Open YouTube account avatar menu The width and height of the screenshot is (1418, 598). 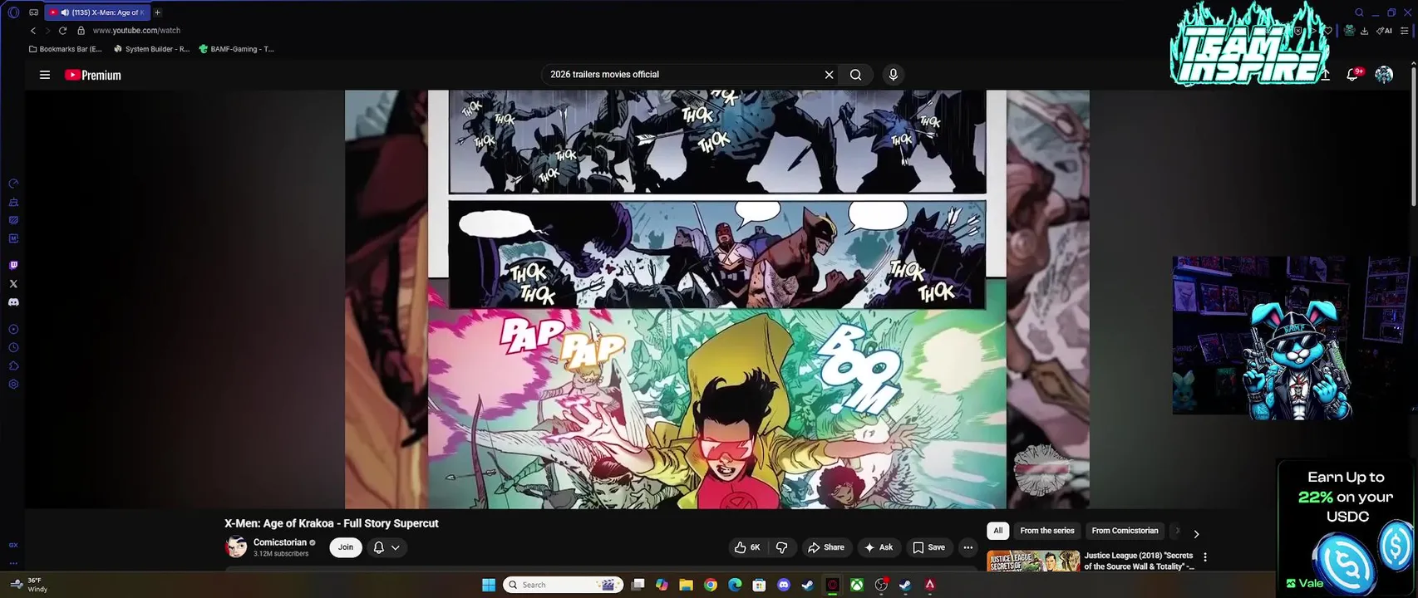[1384, 75]
